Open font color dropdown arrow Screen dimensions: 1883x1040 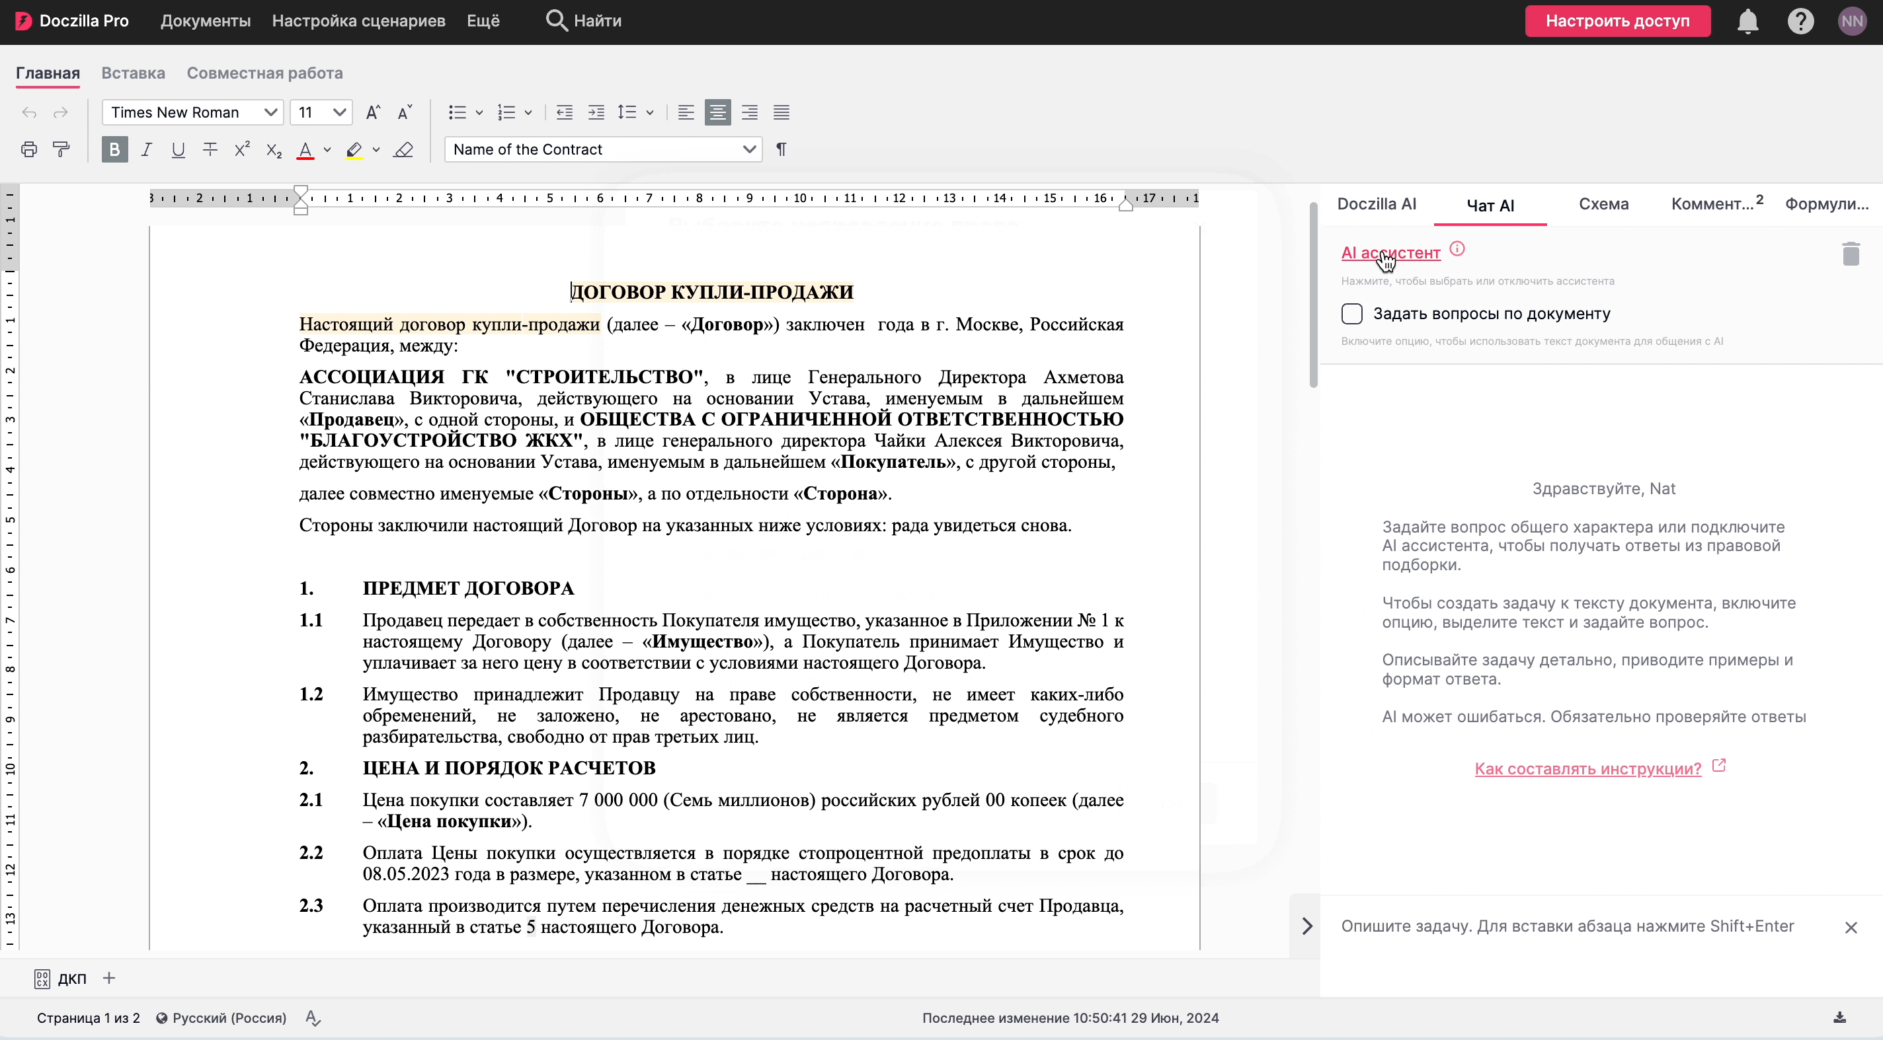[327, 150]
